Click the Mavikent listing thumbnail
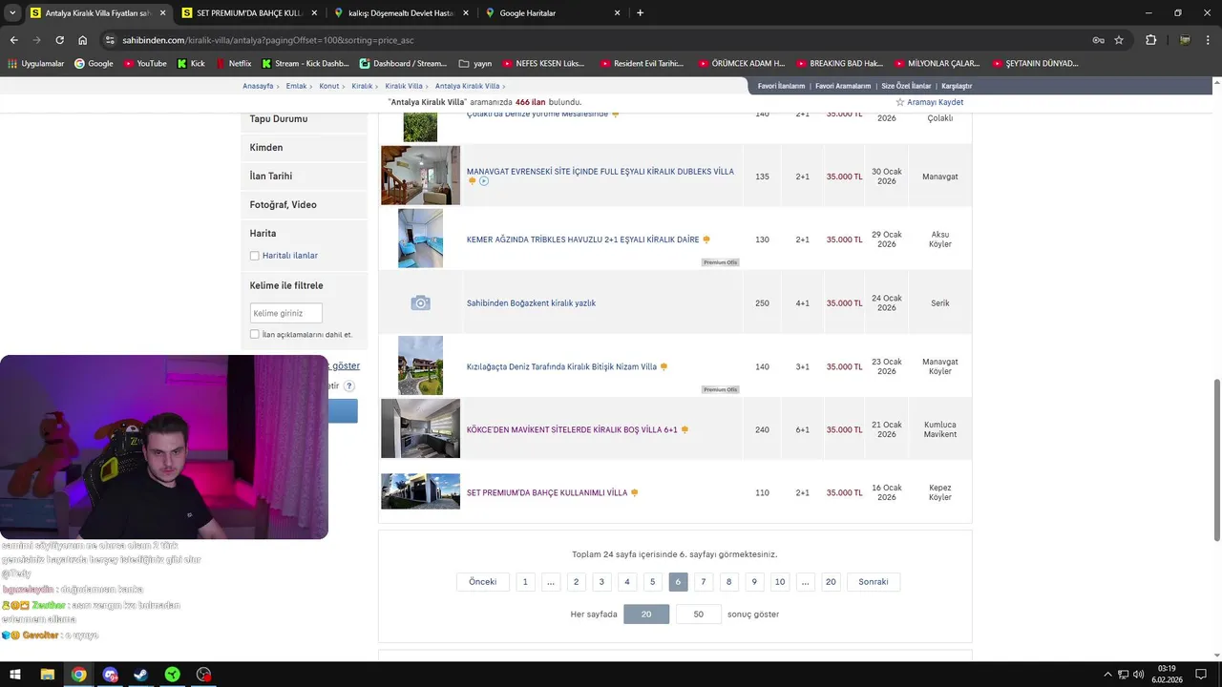The height and width of the screenshot is (687, 1222). (x=420, y=428)
